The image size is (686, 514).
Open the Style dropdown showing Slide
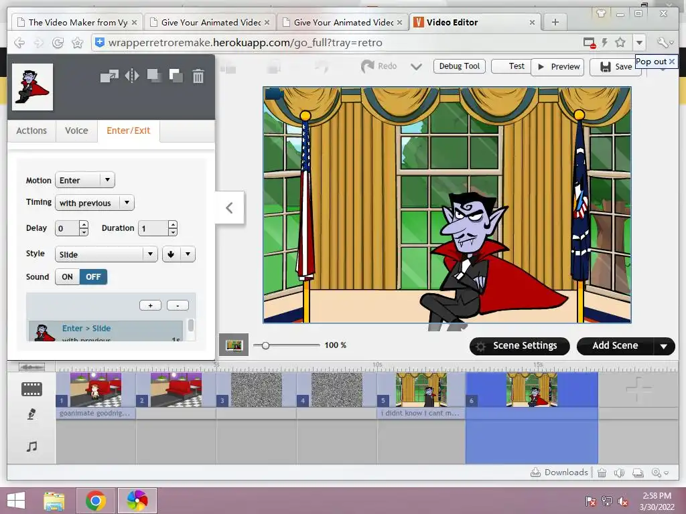tap(107, 254)
